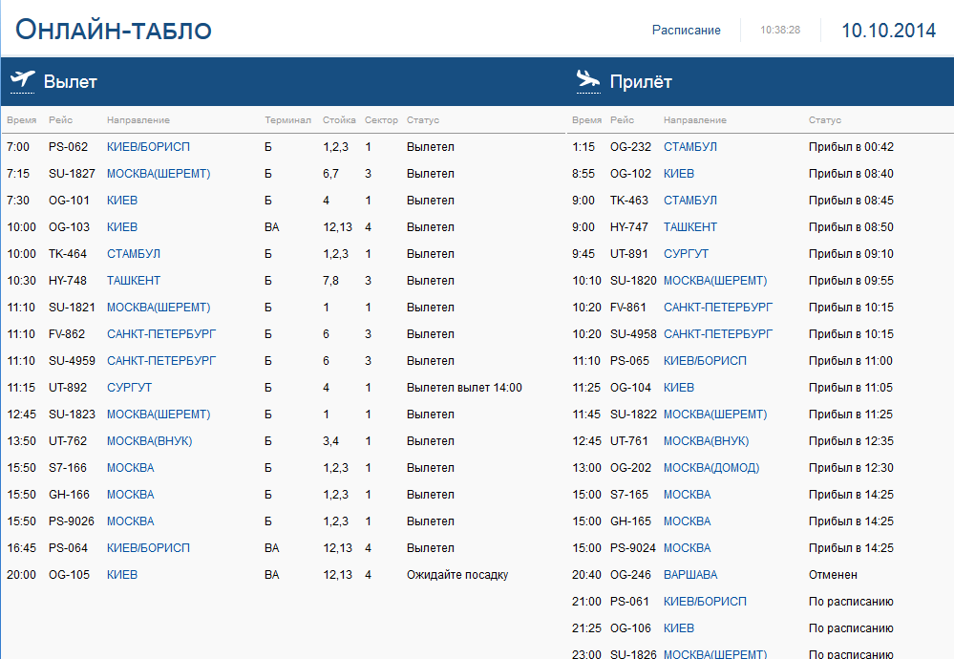Select flight number OG-105 in departures
The height and width of the screenshot is (659, 954).
click(69, 575)
